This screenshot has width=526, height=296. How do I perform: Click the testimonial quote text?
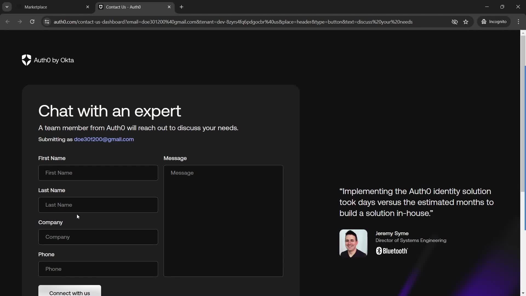pos(416,202)
